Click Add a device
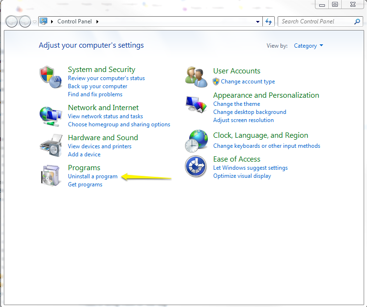Viewport: 367px width, 307px height. tap(84, 154)
